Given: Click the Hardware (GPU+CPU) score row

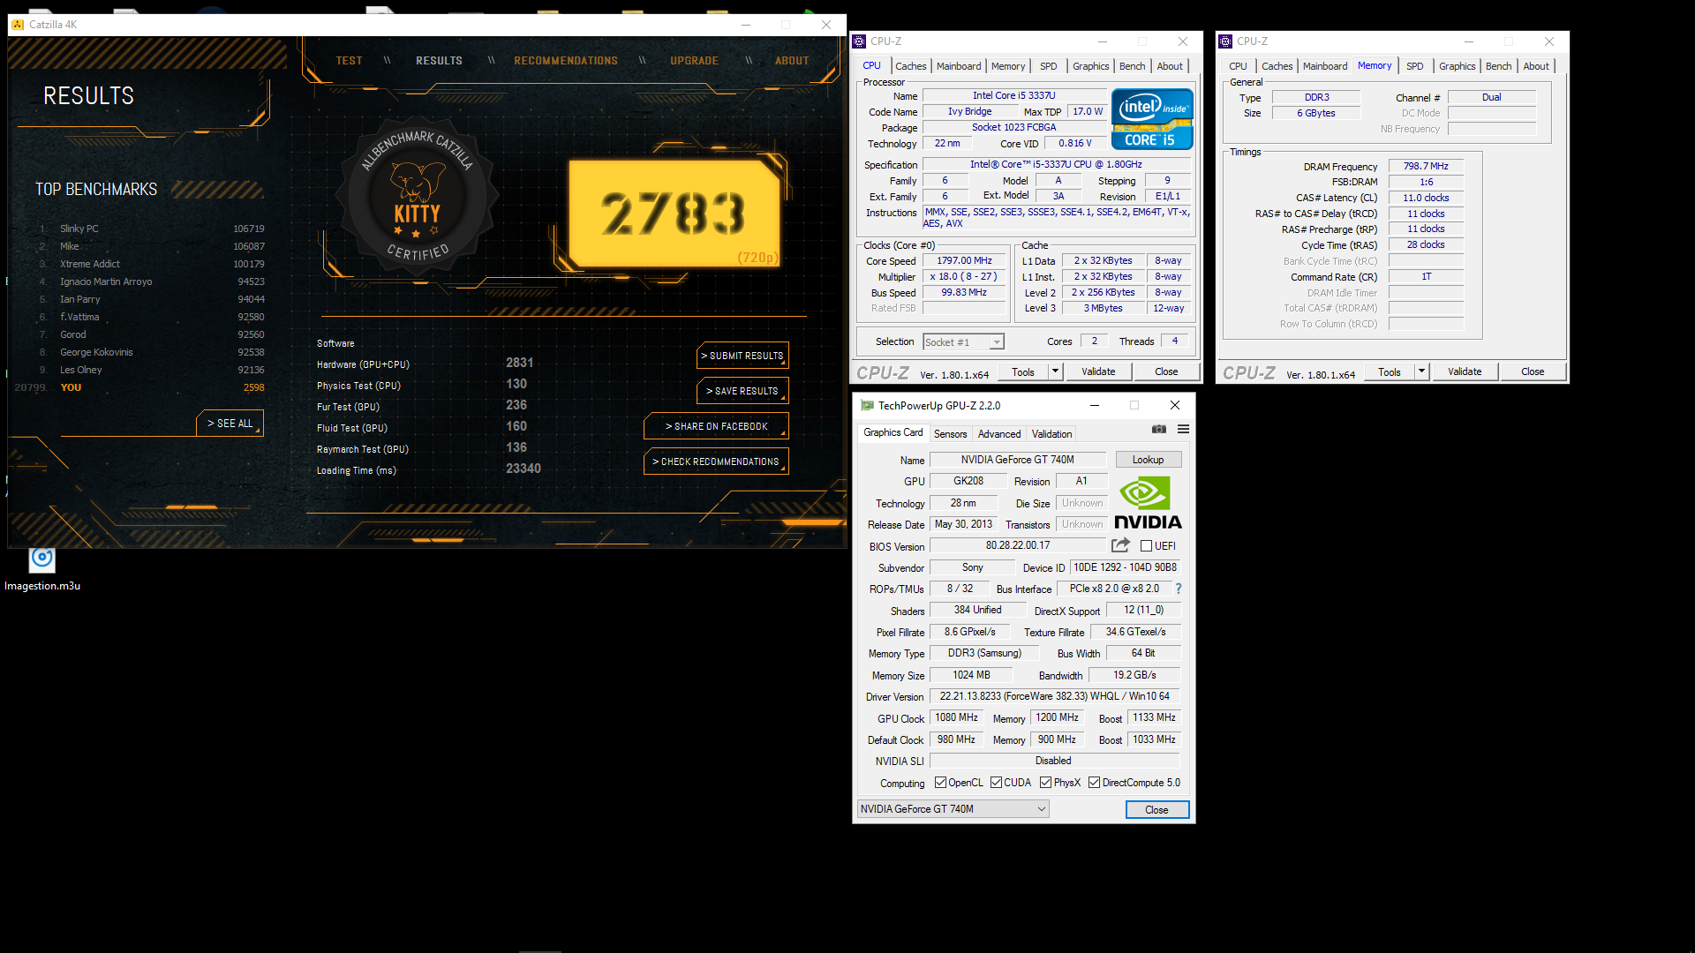Looking at the screenshot, I should pyautogui.click(x=426, y=364).
